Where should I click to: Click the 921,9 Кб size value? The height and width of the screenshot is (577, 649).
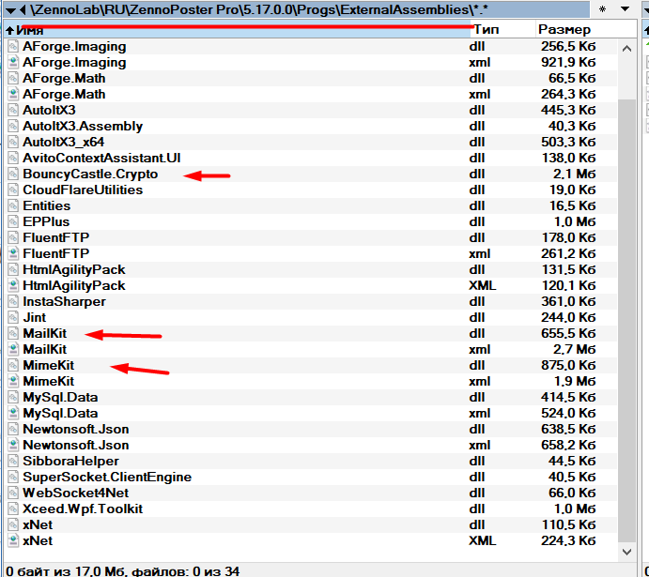[x=568, y=63]
